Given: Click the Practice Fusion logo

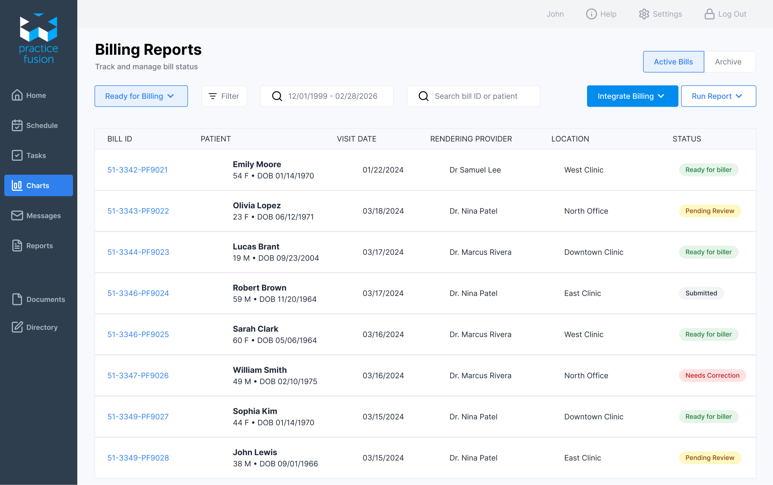Looking at the screenshot, I should point(39,39).
